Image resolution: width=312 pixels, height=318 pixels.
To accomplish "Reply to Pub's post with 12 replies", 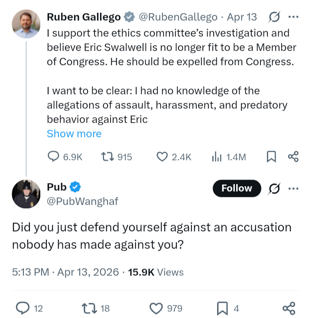I will click(x=29, y=308).
